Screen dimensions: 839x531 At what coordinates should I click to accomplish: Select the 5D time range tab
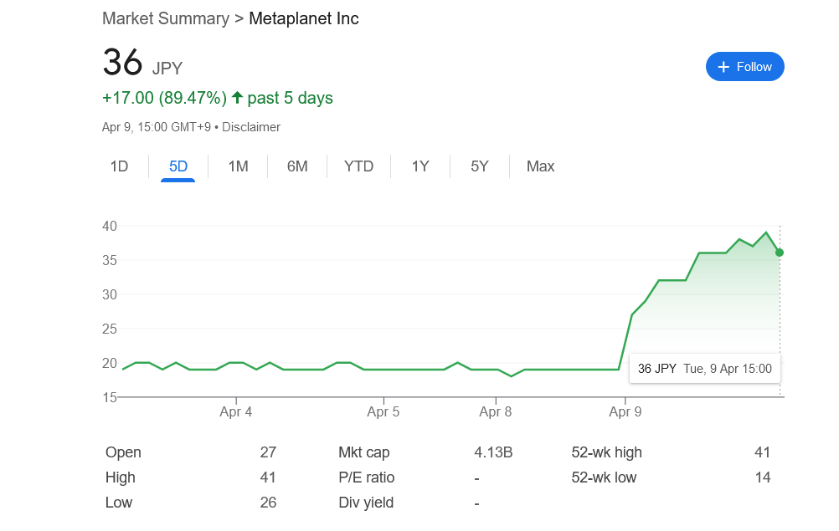point(178,166)
